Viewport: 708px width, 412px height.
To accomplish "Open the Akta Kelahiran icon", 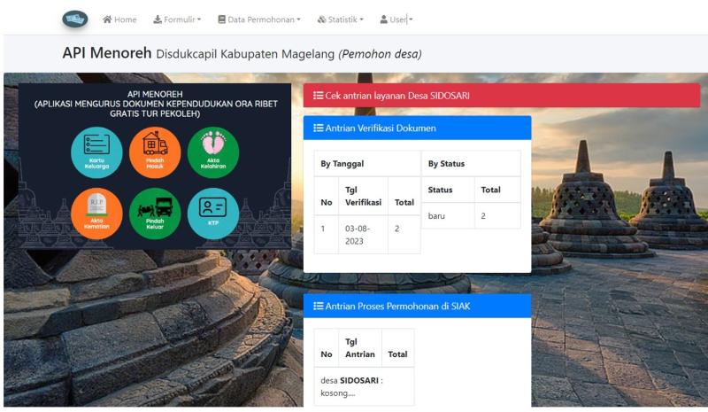I will pos(212,152).
